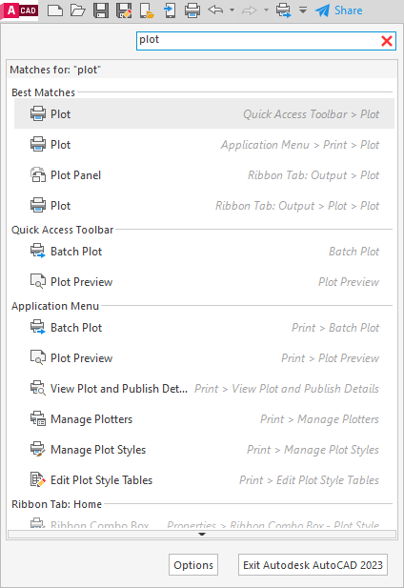The height and width of the screenshot is (588, 404).
Task: Click the New drawing icon in toolbar
Action: (55, 10)
